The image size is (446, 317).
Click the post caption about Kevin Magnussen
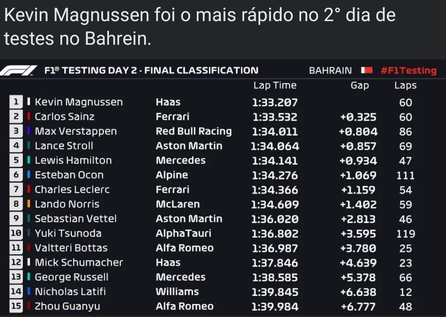(x=200, y=27)
